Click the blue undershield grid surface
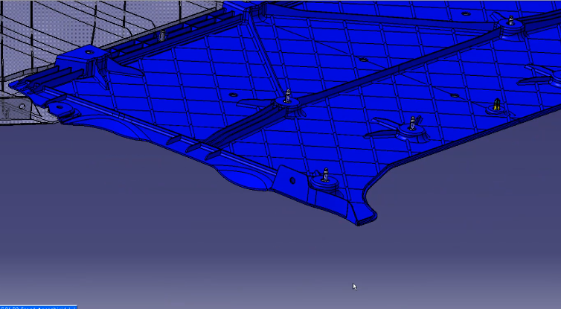 [335, 60]
